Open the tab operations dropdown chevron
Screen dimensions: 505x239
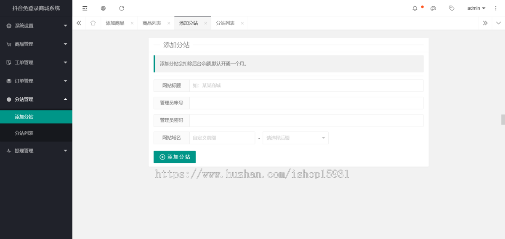(x=498, y=23)
